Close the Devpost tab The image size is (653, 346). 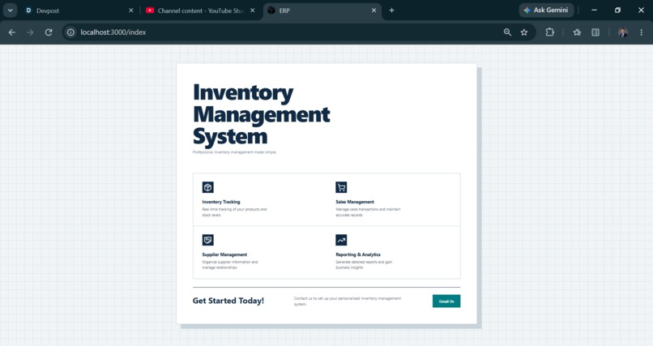(x=130, y=11)
